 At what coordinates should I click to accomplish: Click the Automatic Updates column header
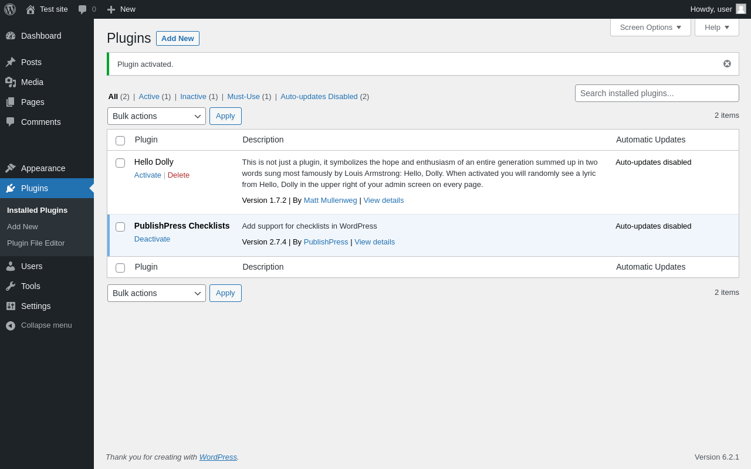pyautogui.click(x=651, y=140)
